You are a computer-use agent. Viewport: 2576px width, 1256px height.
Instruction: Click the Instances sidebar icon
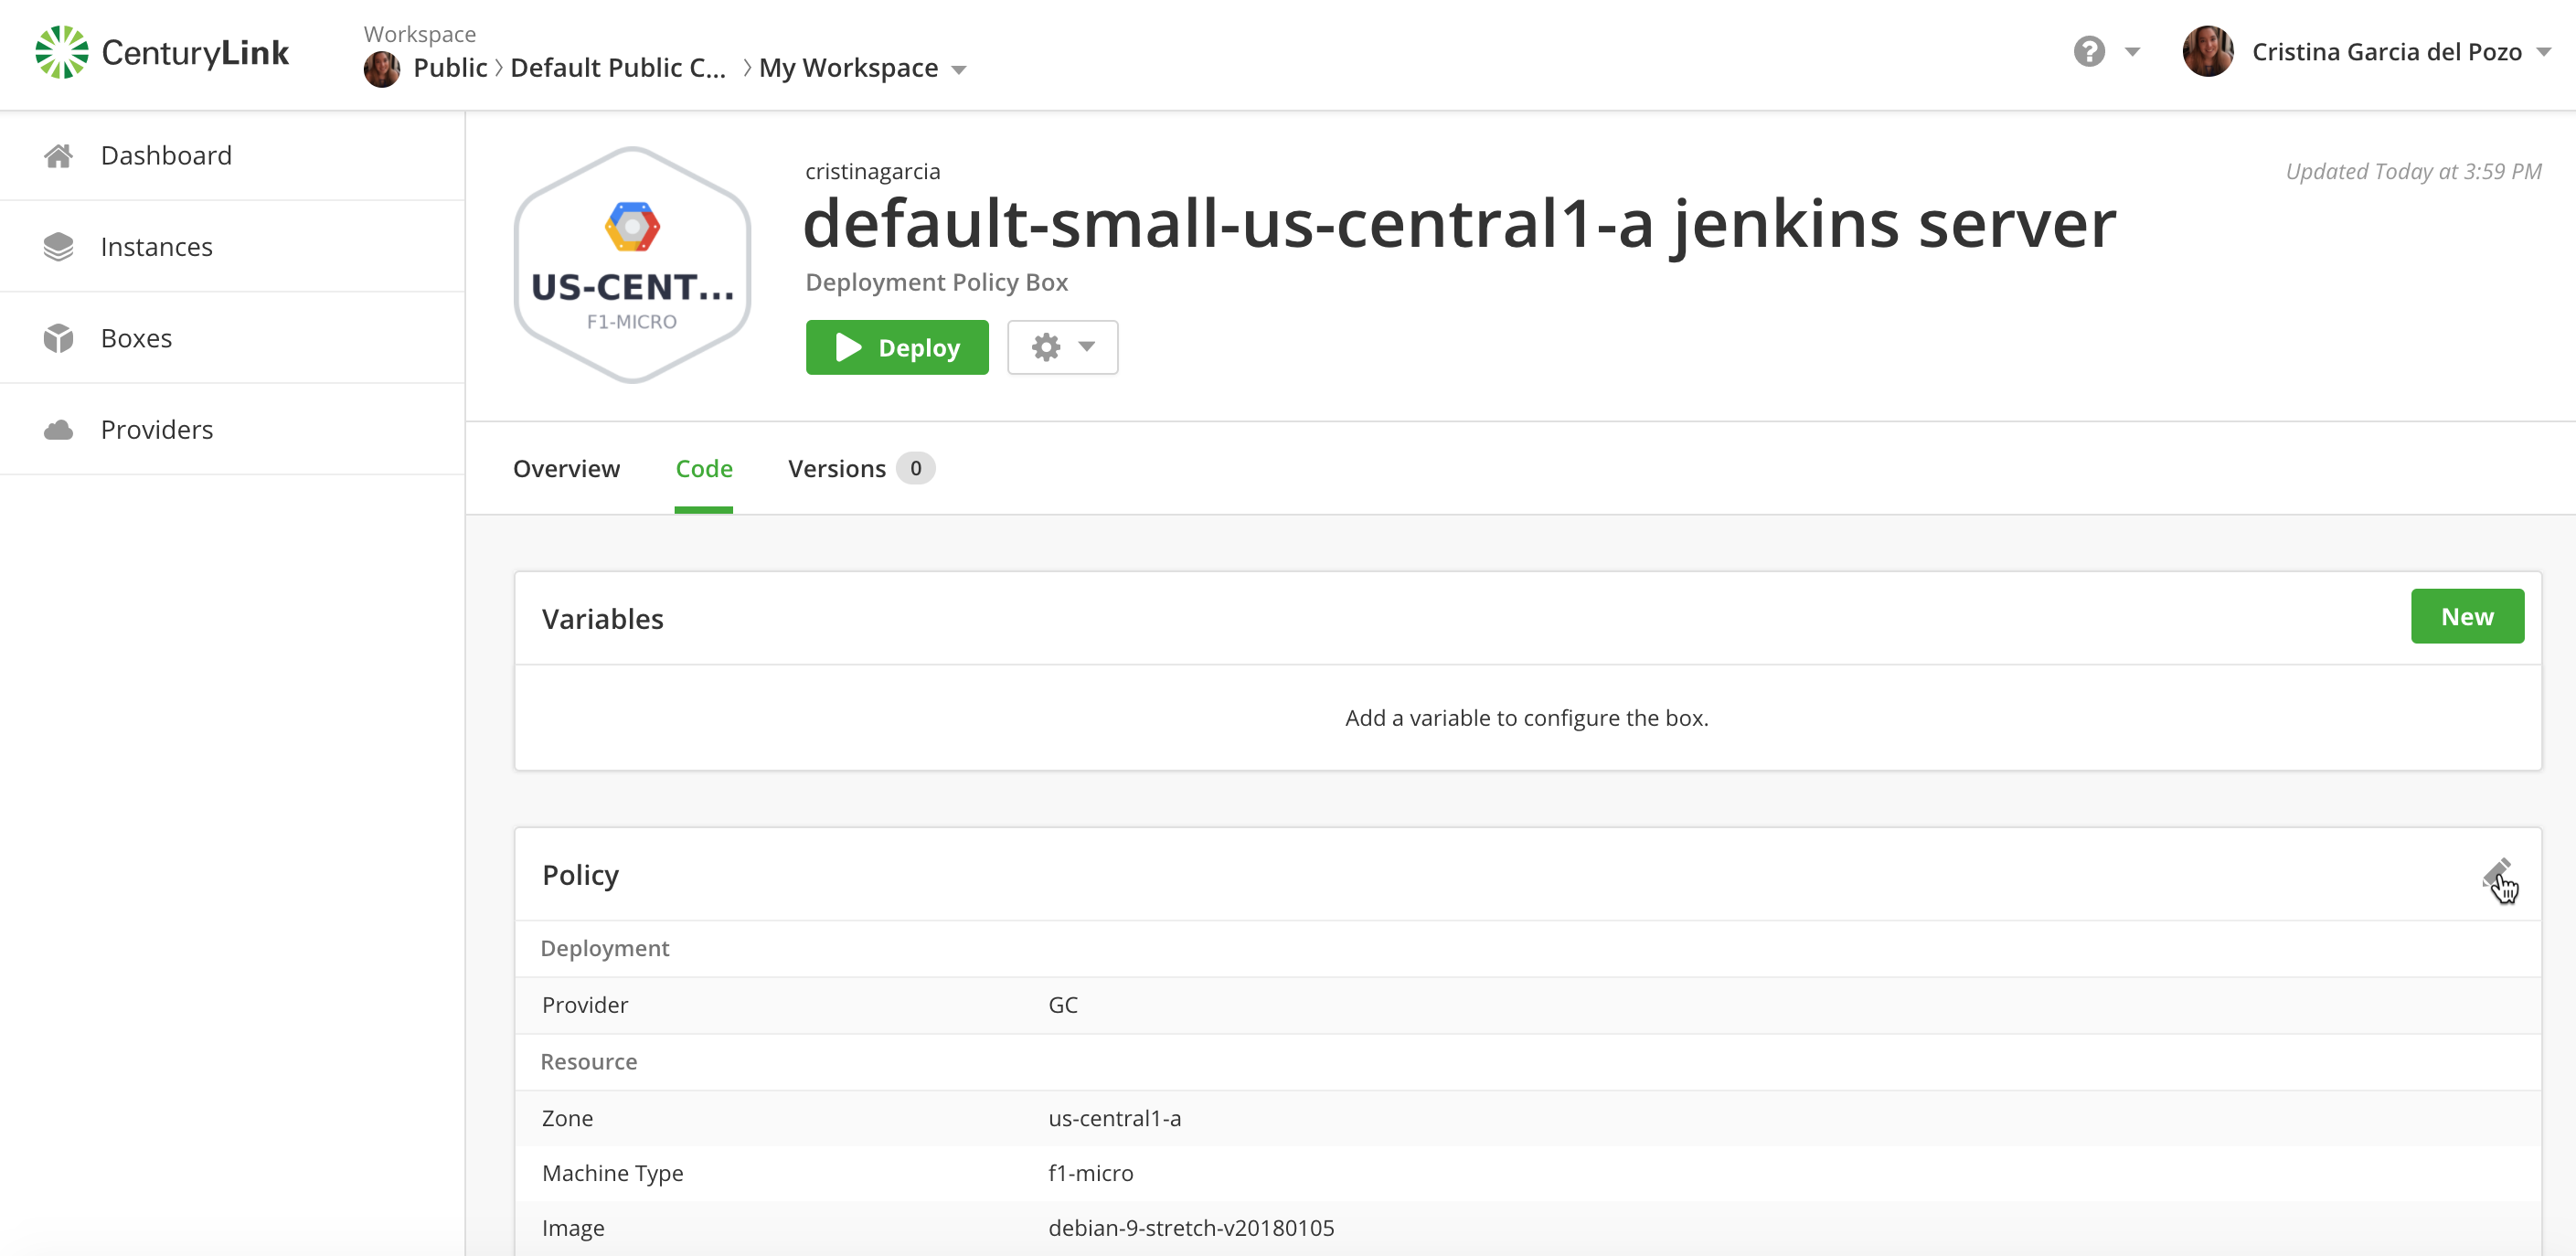58,246
